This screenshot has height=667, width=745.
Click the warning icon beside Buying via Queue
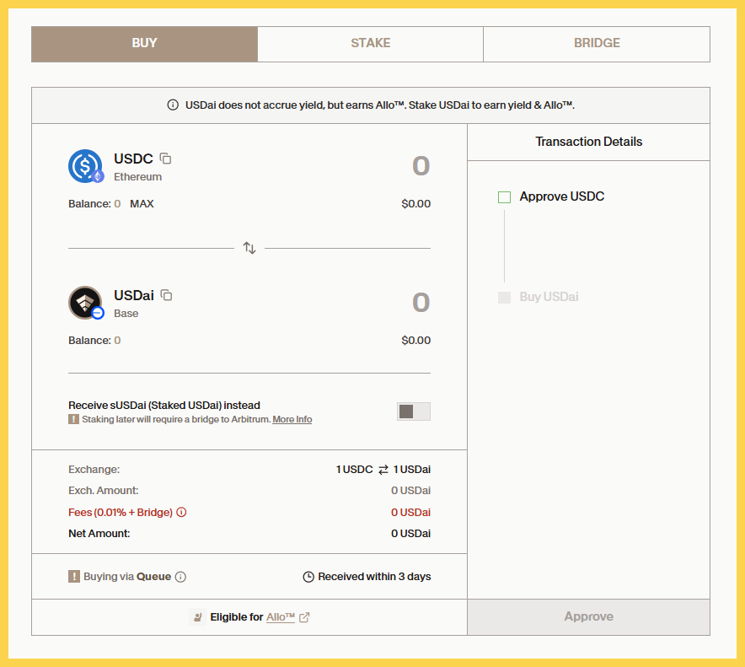pyautogui.click(x=74, y=576)
